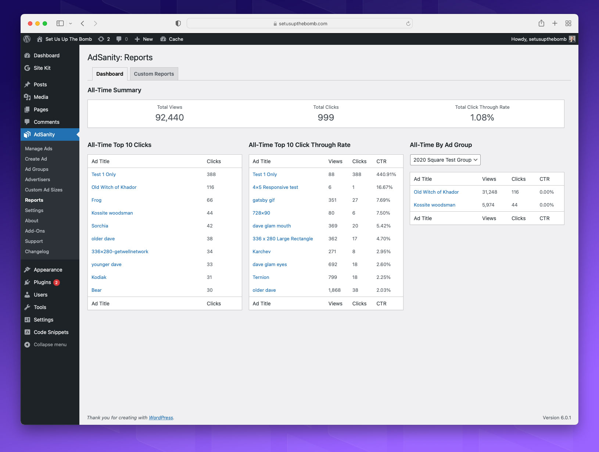The height and width of the screenshot is (452, 599).
Task: Open the Code Snippets sidebar icon
Action: [27, 332]
